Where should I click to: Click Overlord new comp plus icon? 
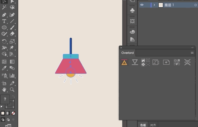[x=166, y=62]
